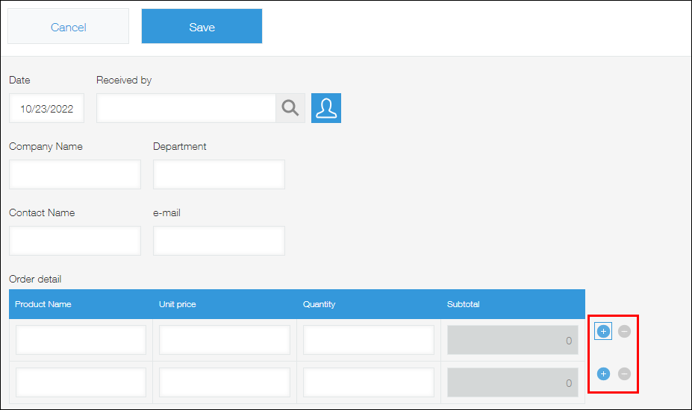Open the user picker icon beside Received by

pyautogui.click(x=326, y=108)
